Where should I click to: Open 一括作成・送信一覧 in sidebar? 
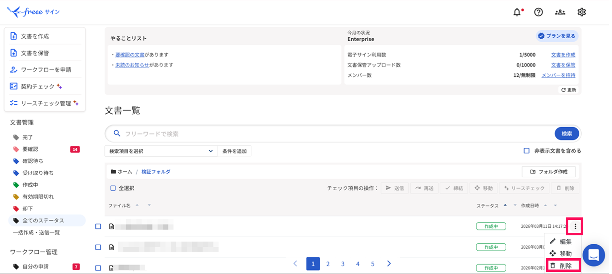coord(36,232)
